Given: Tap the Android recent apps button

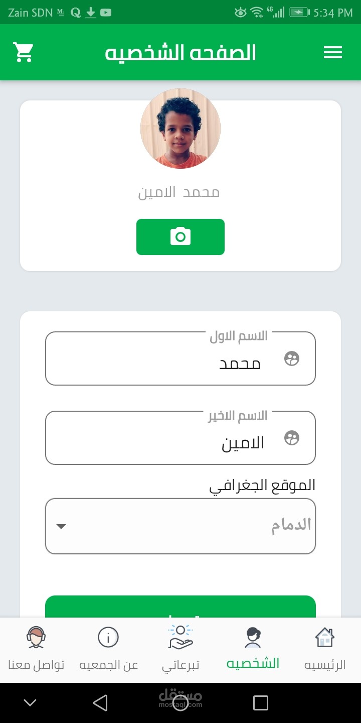Looking at the screenshot, I should coord(261,703).
